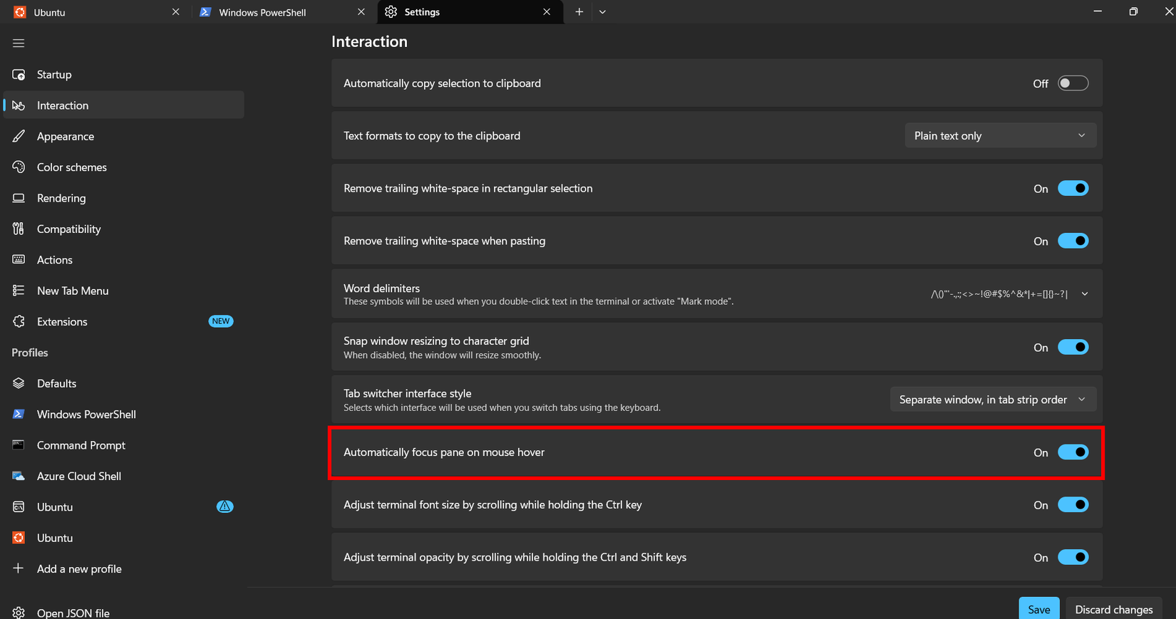The height and width of the screenshot is (619, 1176).
Task: Click the Ubuntu penguin terminal profile icon
Action: coord(19,507)
